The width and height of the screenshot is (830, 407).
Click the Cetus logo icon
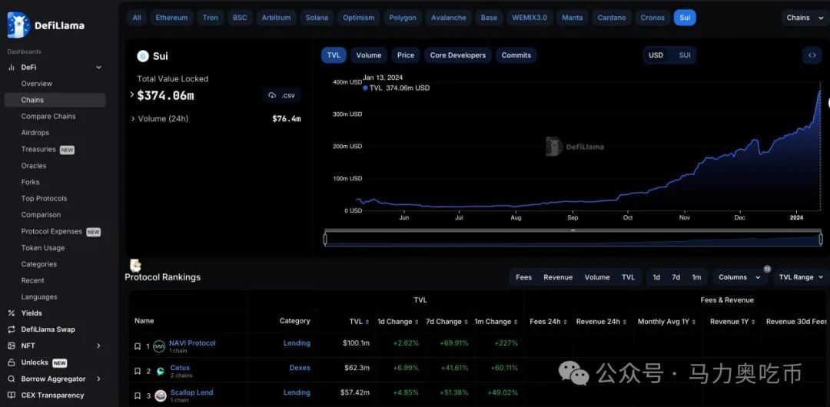(161, 372)
